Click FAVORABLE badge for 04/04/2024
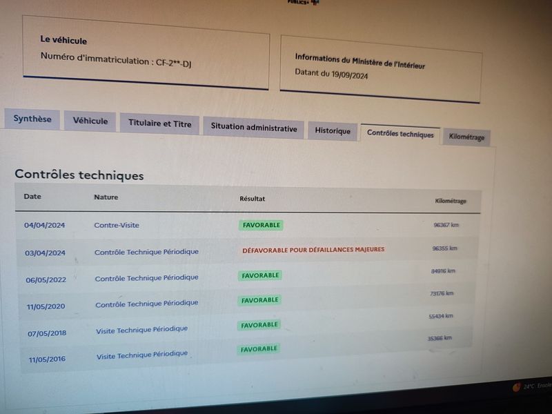Image resolution: width=552 pixels, height=414 pixels. coord(262,226)
